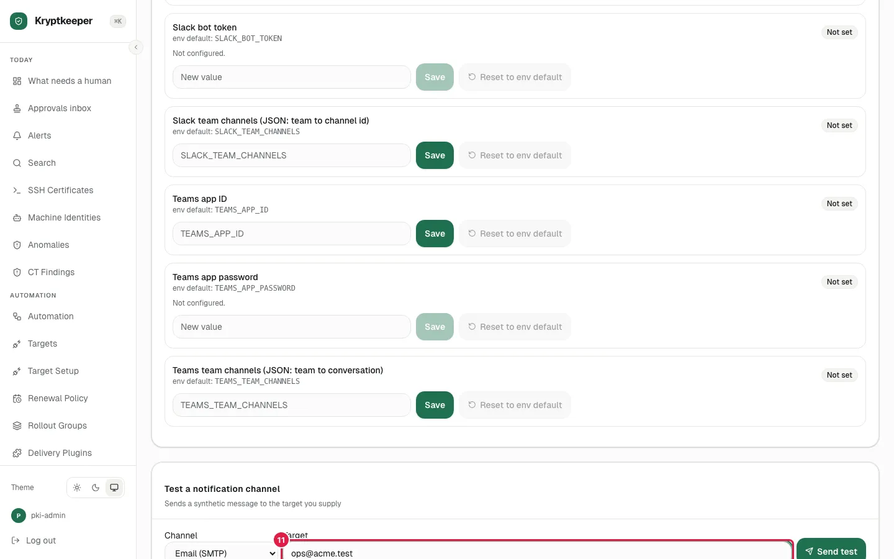
Task: Open the Channel dropdown showing Email (SMTP)
Action: pyautogui.click(x=222, y=552)
